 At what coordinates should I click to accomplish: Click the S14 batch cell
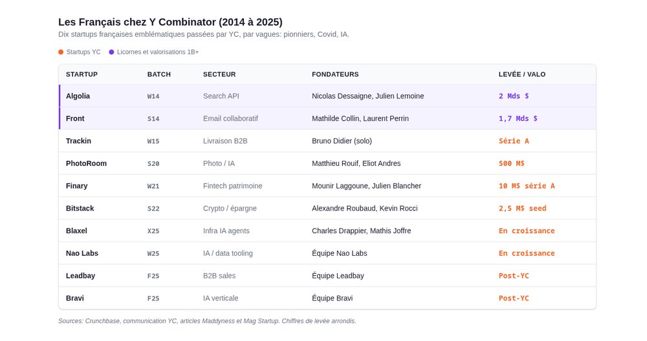[x=153, y=119]
